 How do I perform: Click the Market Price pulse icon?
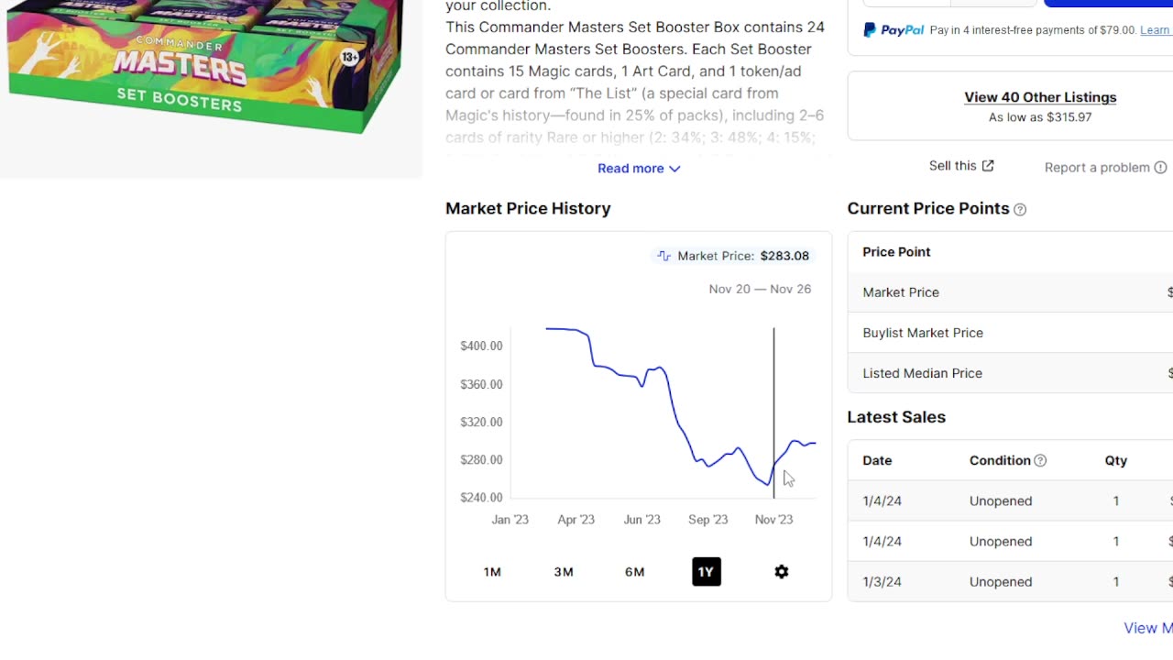[664, 256]
